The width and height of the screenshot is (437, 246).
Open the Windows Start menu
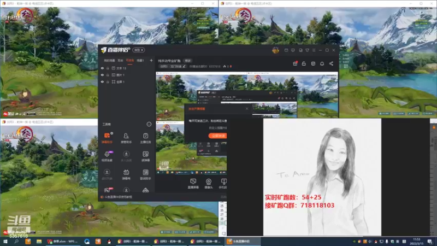pyautogui.click(x=5, y=241)
